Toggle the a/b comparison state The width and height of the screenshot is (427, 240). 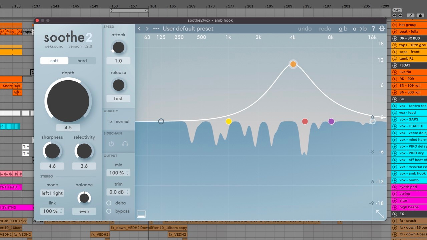point(343,29)
